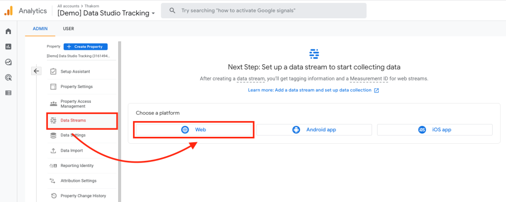Click the search magnifier icon
The height and width of the screenshot is (202, 506).
click(172, 11)
